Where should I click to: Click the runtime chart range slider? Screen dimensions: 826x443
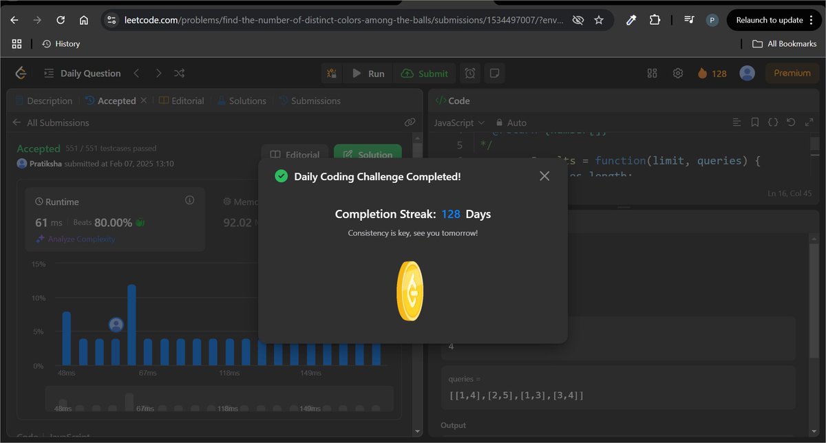click(x=220, y=400)
